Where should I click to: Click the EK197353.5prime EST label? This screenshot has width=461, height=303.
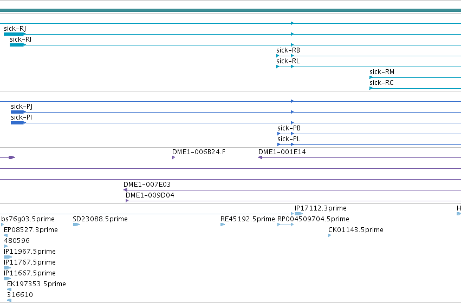[36, 284]
